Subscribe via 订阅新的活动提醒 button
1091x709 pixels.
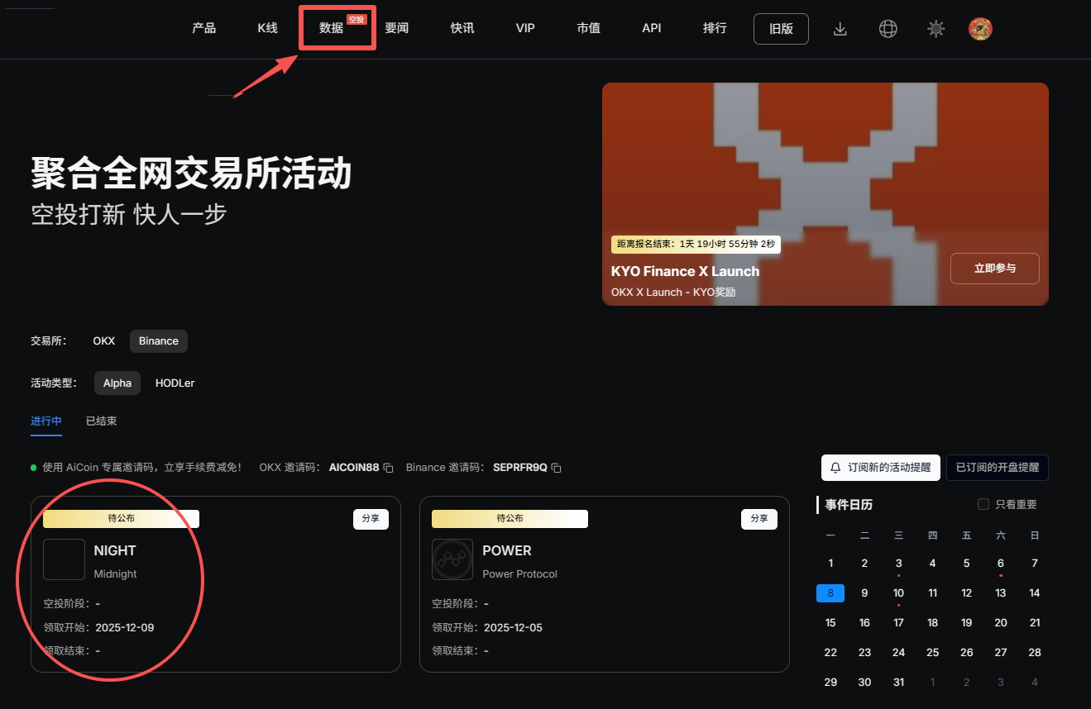click(x=881, y=468)
